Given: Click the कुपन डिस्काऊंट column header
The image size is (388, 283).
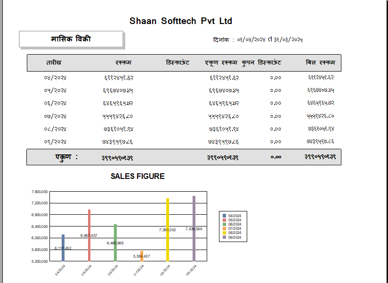Looking at the screenshot, I should coord(261,63).
